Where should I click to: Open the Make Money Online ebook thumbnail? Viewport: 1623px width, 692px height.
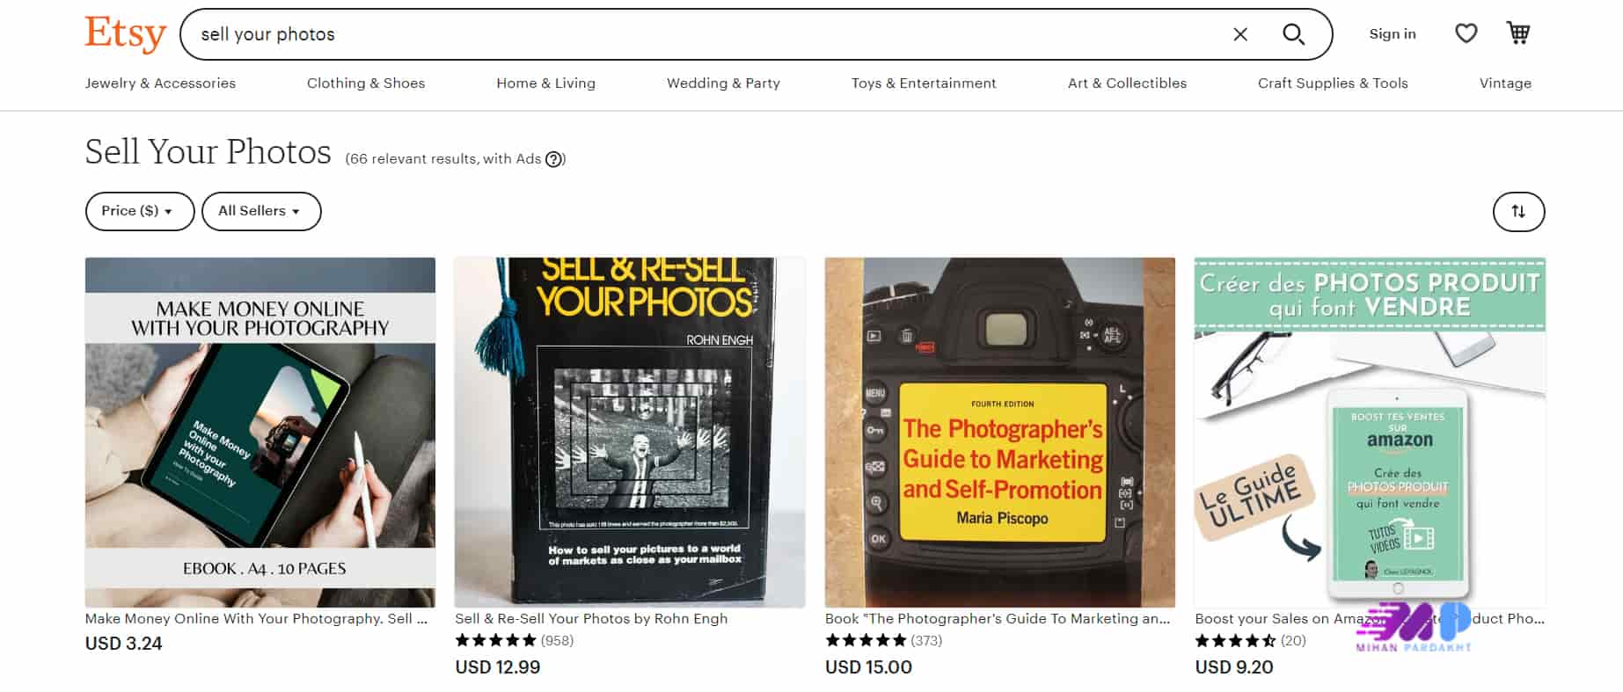click(x=260, y=432)
